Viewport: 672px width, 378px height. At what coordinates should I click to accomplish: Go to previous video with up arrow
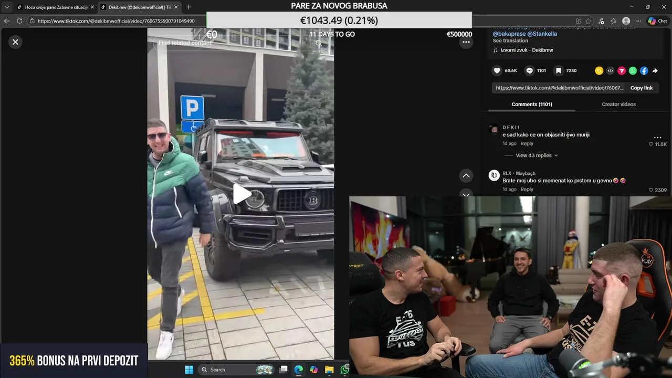click(x=466, y=175)
